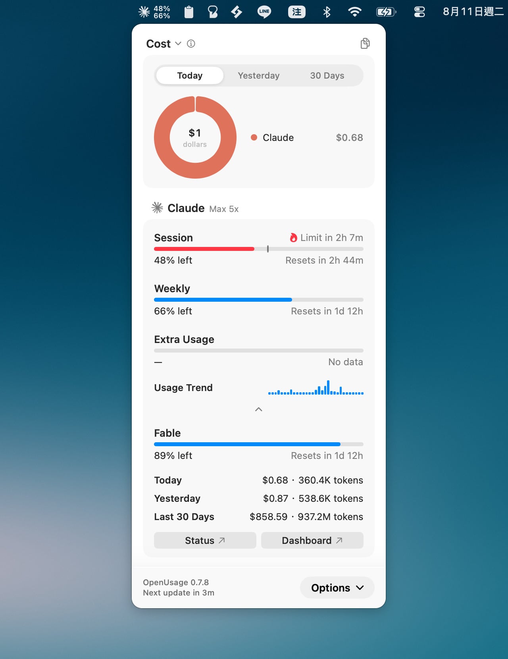Click the date in the menu bar
The width and height of the screenshot is (508, 659).
coord(473,12)
